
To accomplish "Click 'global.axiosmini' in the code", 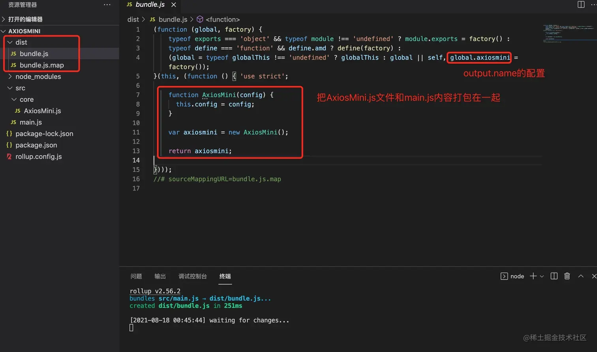I will [480, 58].
